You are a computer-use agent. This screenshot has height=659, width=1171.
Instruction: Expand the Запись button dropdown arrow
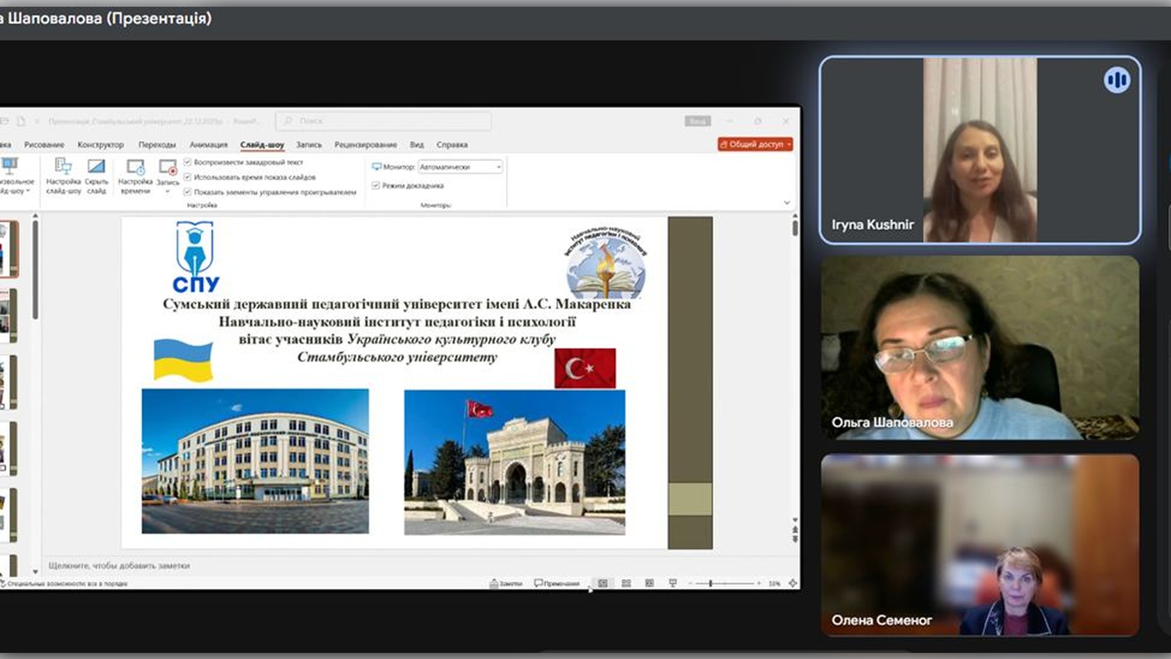point(168,192)
